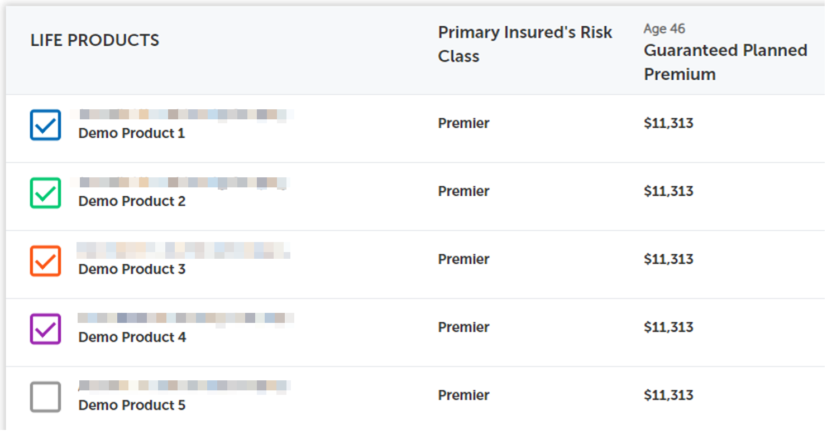Uncheck the blue Demo Product 1 checkbox

[45, 125]
